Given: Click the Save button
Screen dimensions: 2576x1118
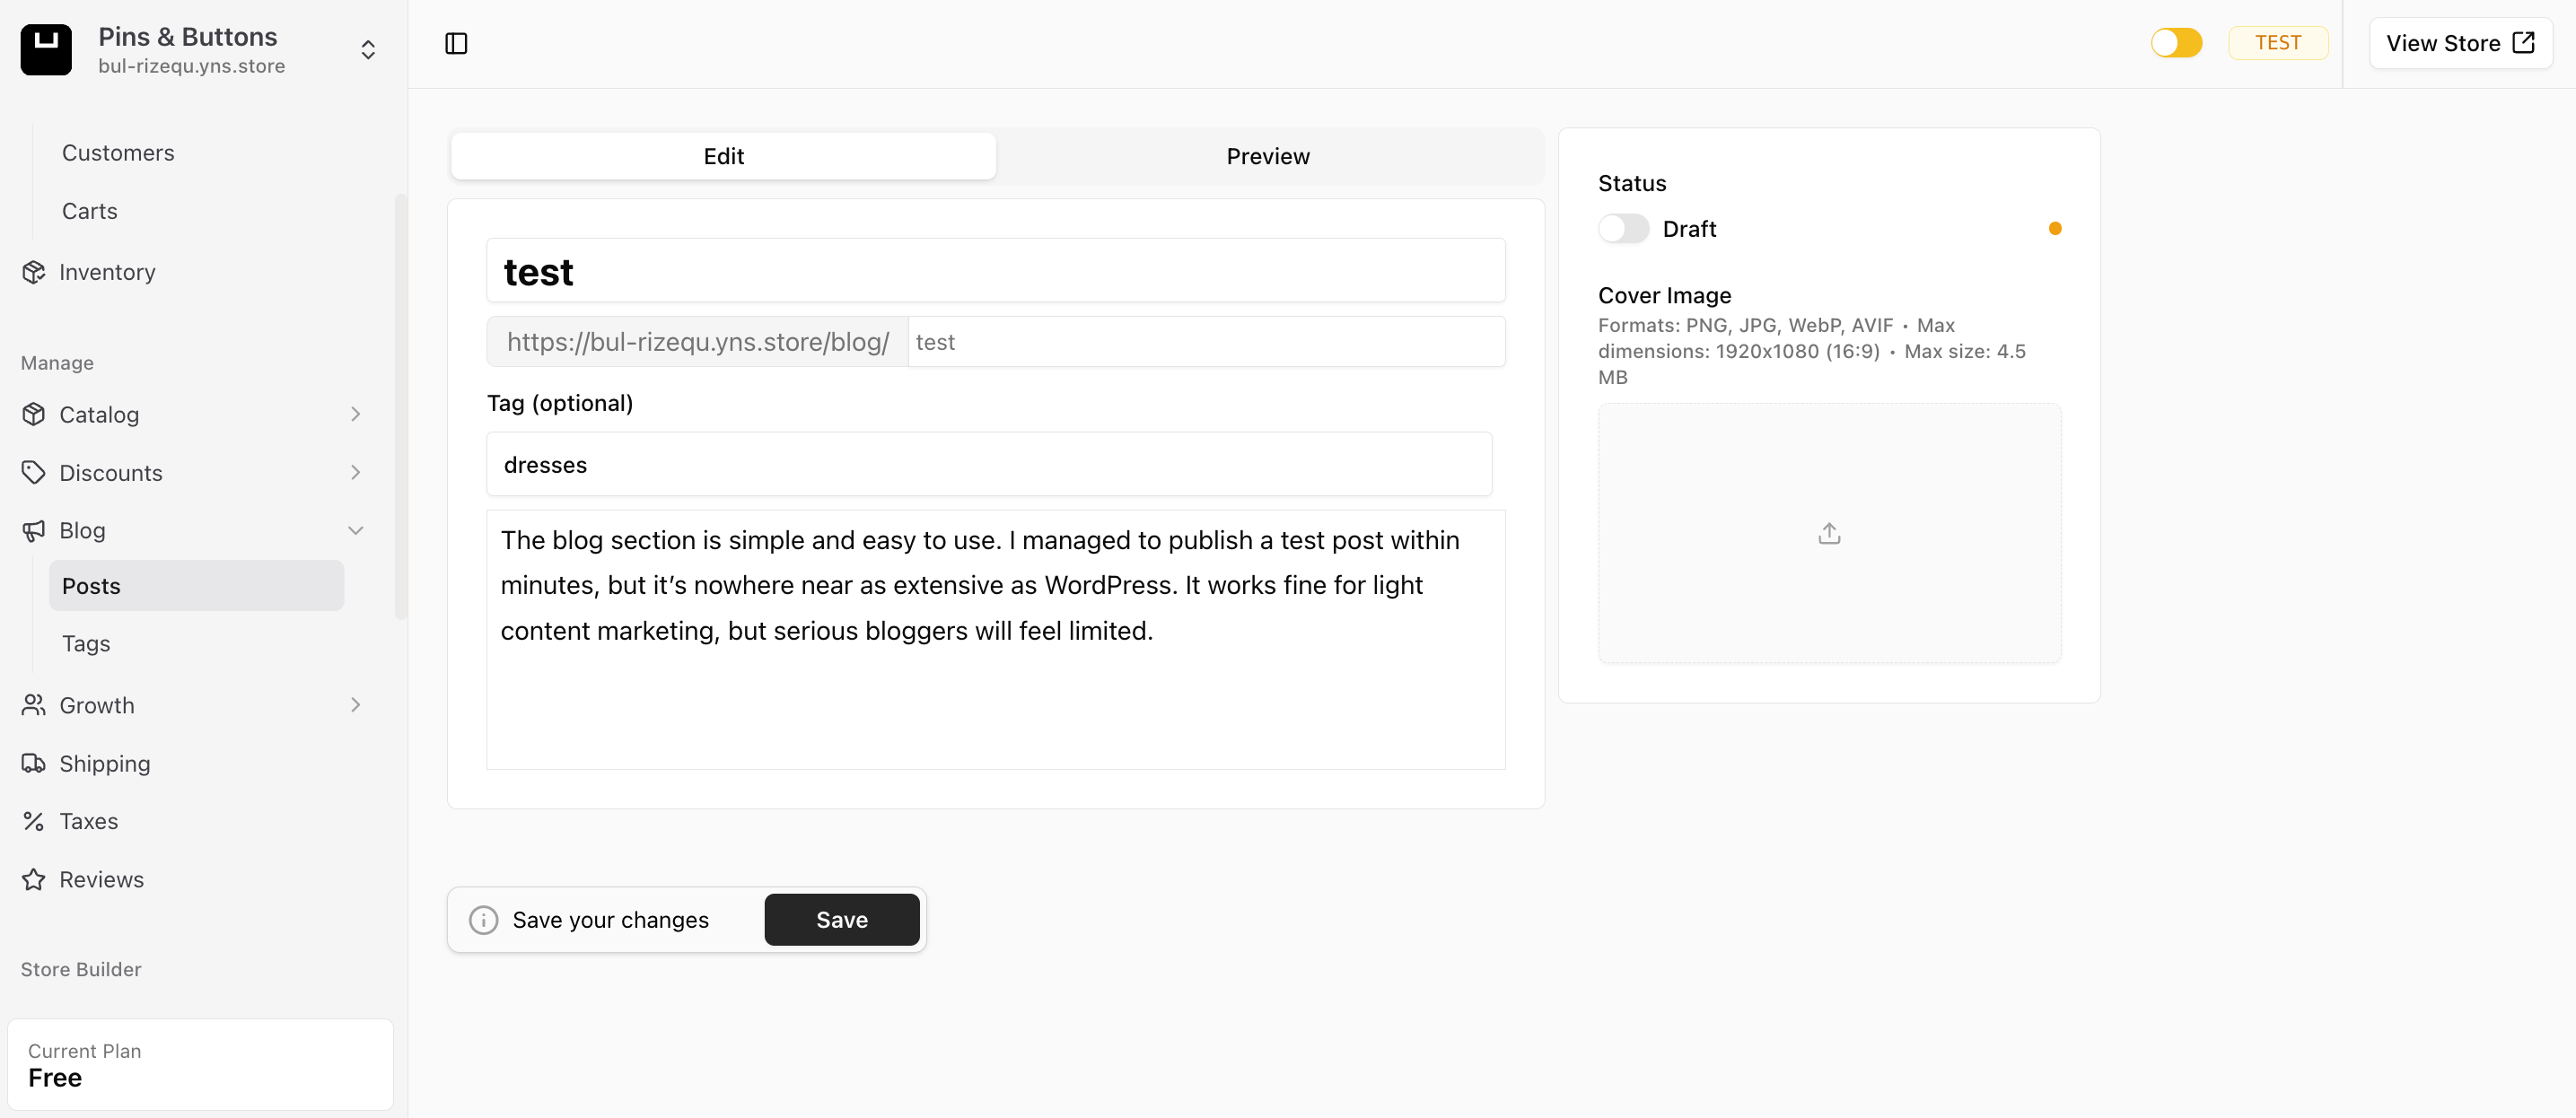Looking at the screenshot, I should [x=841, y=920].
